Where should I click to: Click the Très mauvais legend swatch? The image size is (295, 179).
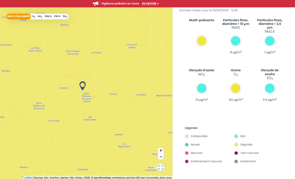[236, 153]
